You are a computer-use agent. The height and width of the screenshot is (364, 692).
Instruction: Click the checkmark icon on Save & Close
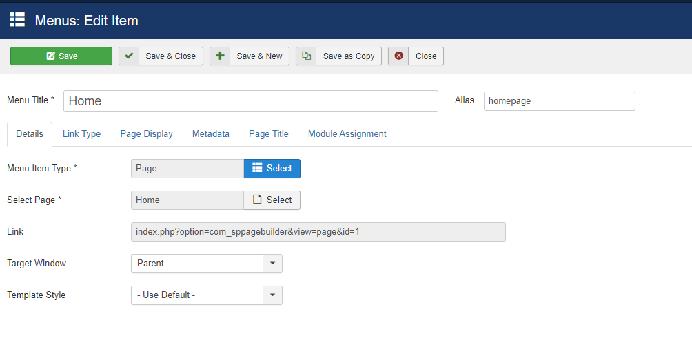click(x=129, y=56)
